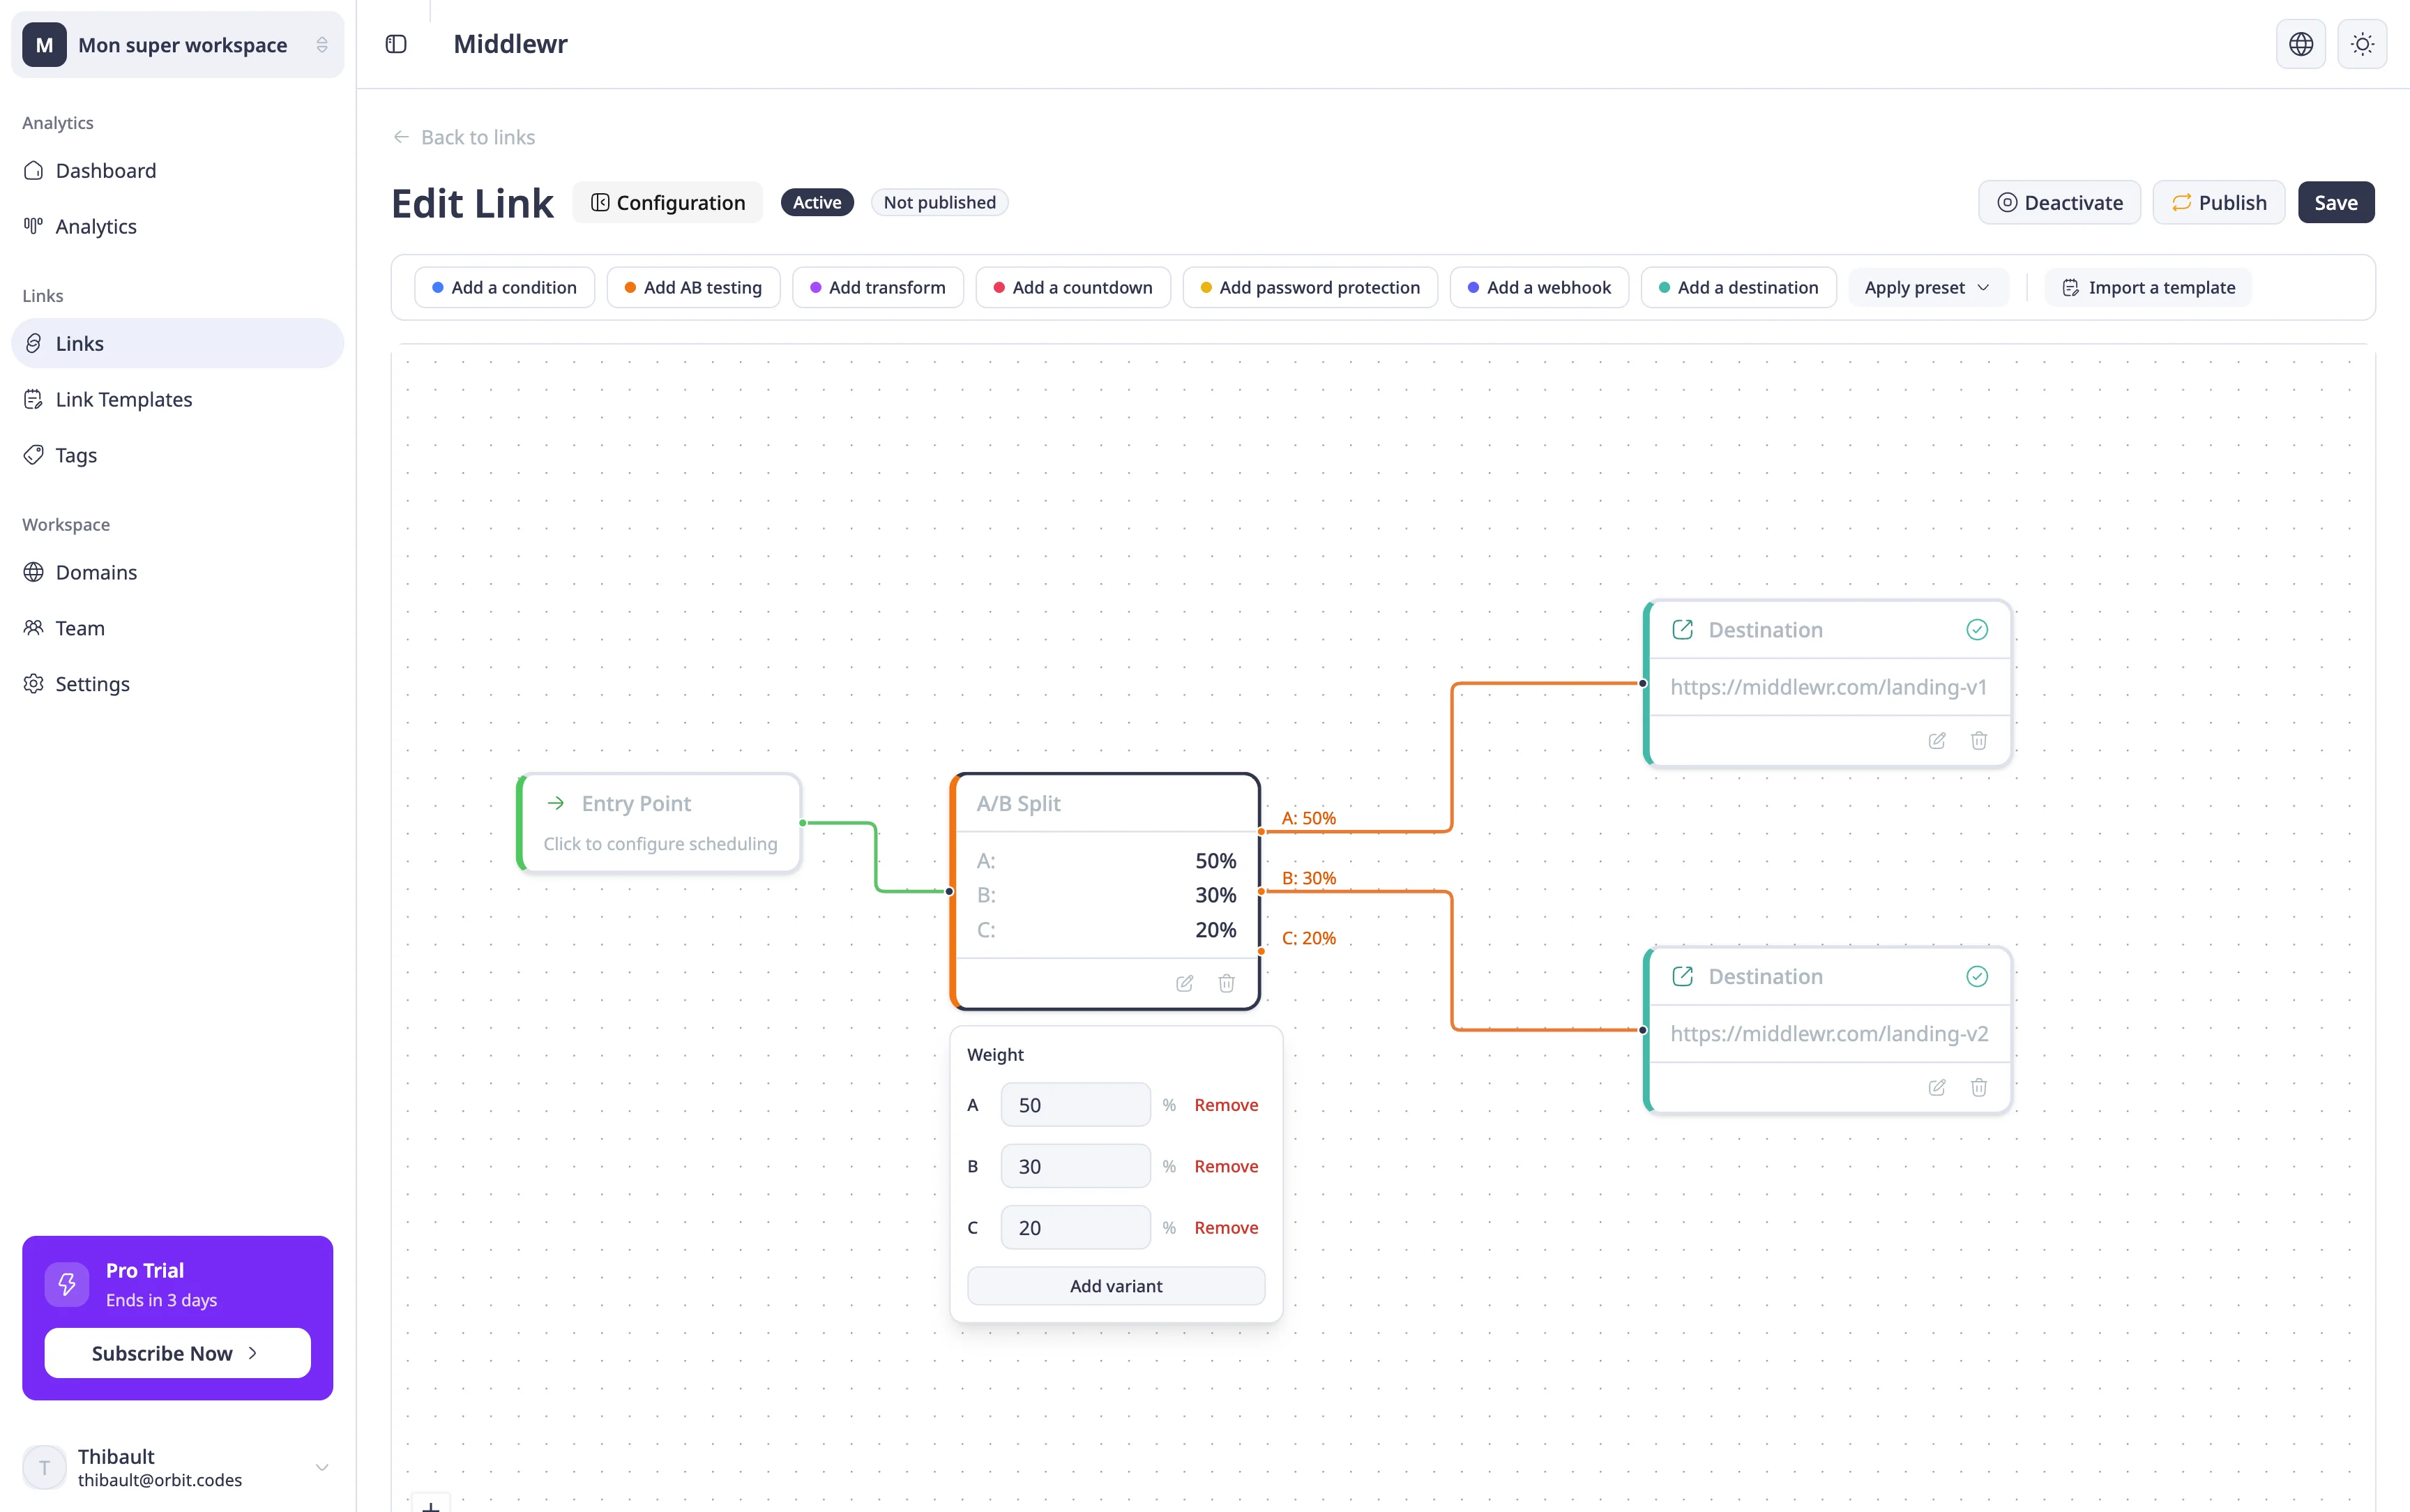Screen dimensions: 2410x1512
Task: Publish the link
Action: (x=2218, y=202)
